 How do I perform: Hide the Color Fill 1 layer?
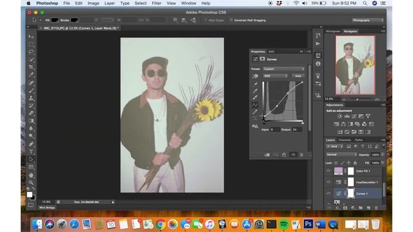tap(328, 171)
